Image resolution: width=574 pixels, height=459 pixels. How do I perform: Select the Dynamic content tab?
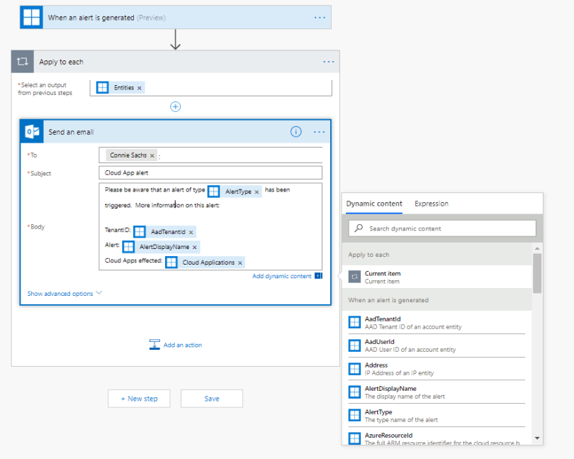(374, 204)
